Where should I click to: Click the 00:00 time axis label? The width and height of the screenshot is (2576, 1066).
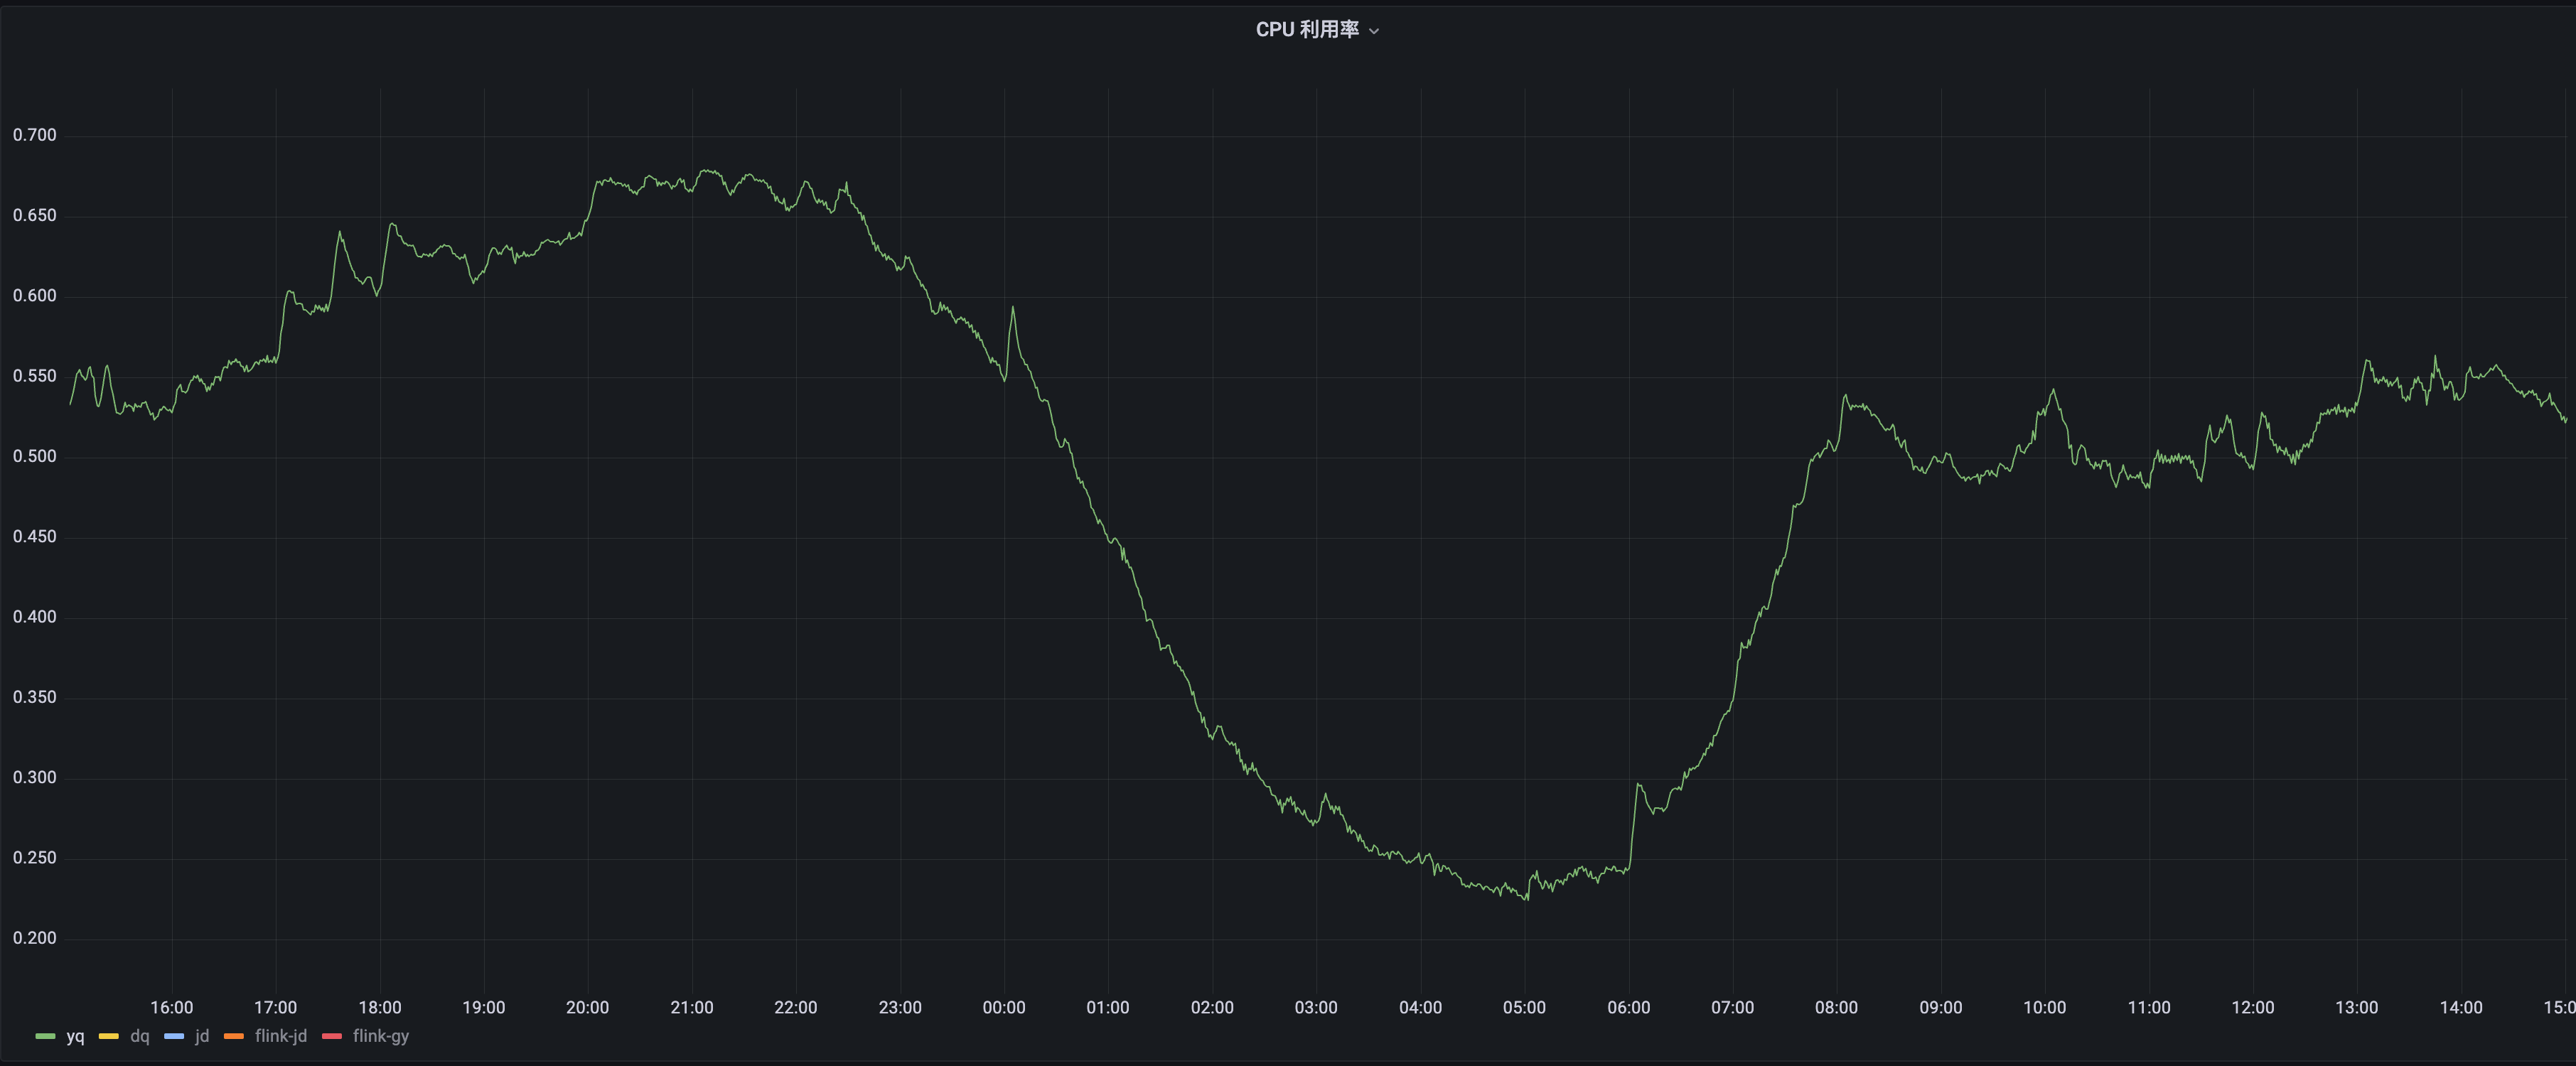pos(1003,1007)
